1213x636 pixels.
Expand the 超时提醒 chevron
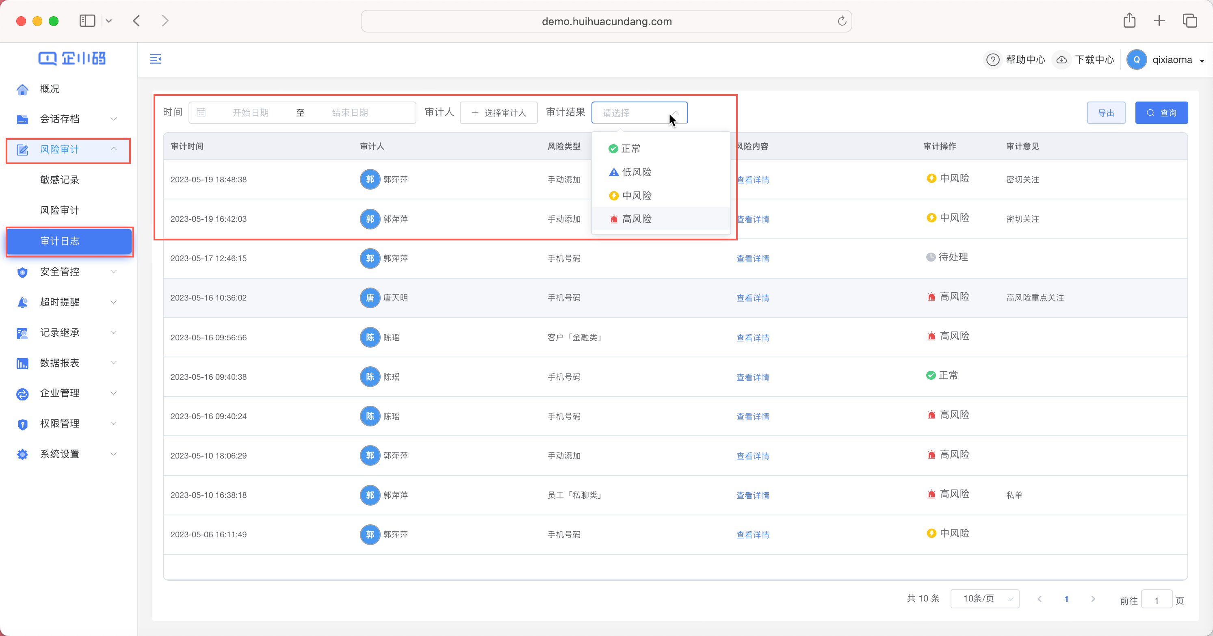(x=113, y=302)
